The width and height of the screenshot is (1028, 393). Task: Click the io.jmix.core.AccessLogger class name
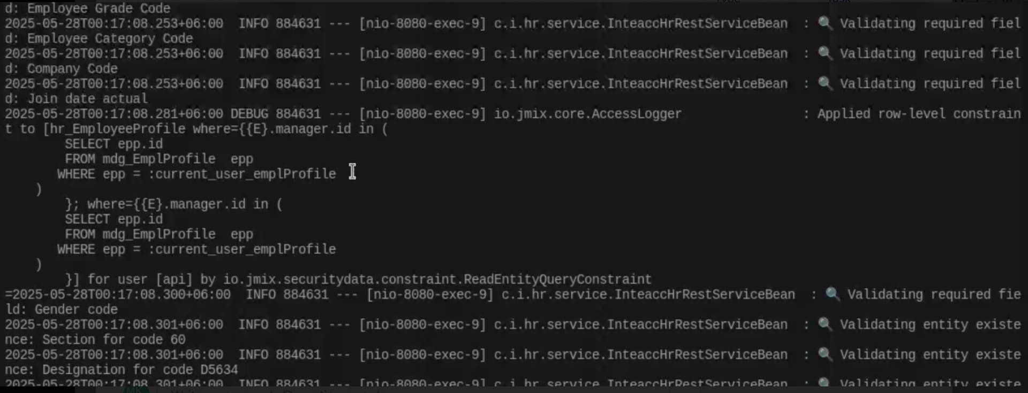(x=587, y=114)
